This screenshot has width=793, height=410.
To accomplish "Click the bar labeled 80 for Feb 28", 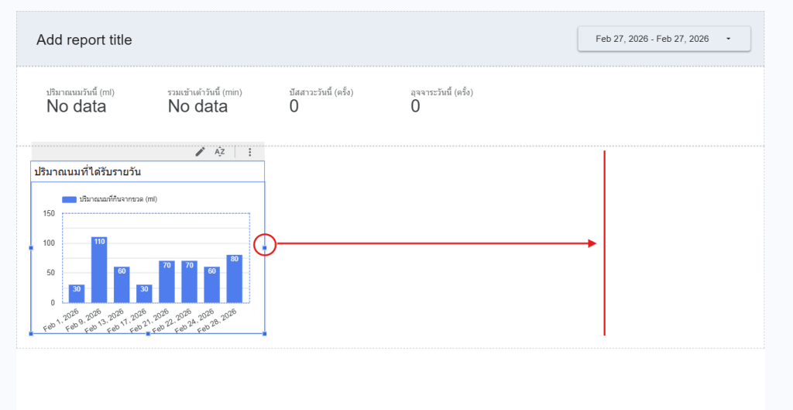I will coord(235,279).
